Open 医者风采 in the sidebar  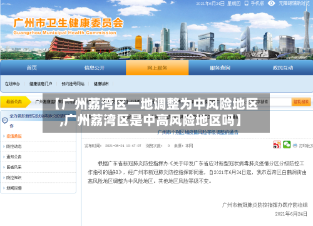(x=14, y=167)
